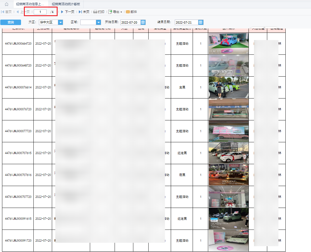Open night show thumbnail in 夜展 row
Viewport: 311px width, 252px height.
[228, 175]
